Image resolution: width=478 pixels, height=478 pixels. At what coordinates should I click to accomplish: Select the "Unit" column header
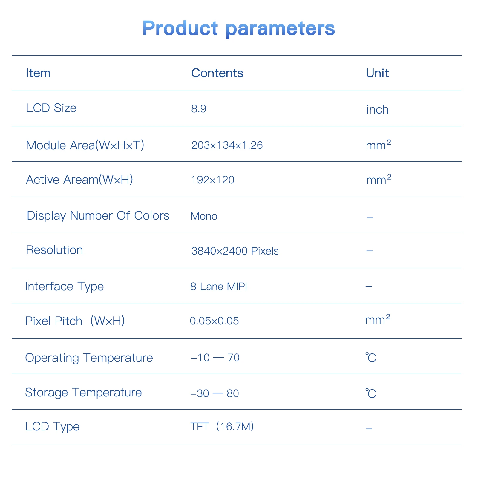(x=377, y=73)
